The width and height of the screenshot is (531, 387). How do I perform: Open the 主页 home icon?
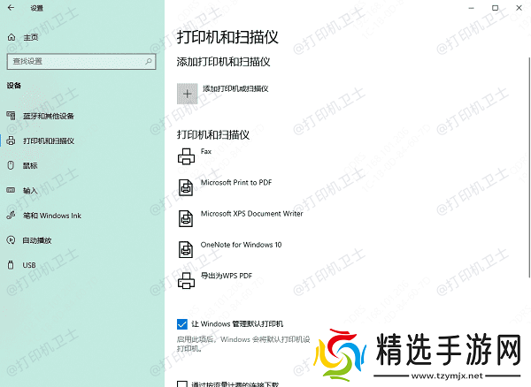tap(12, 37)
